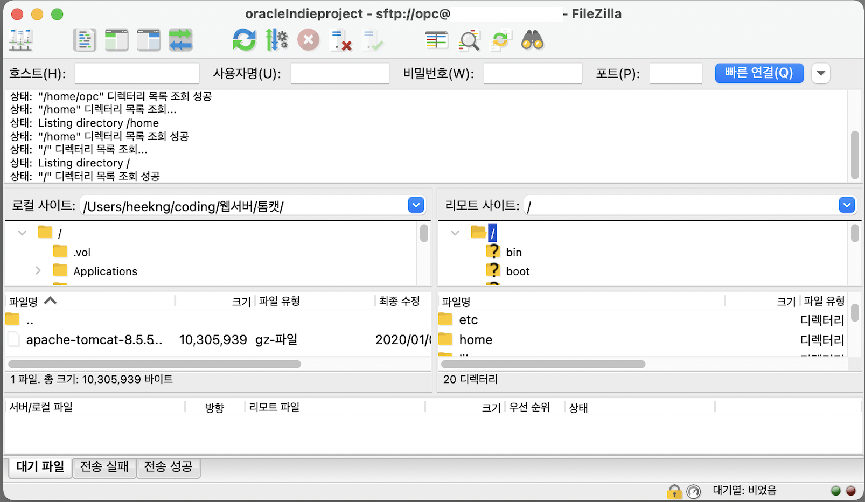This screenshot has width=865, height=502.
Task: Expand the Applications folder in local tree
Action: tap(38, 270)
